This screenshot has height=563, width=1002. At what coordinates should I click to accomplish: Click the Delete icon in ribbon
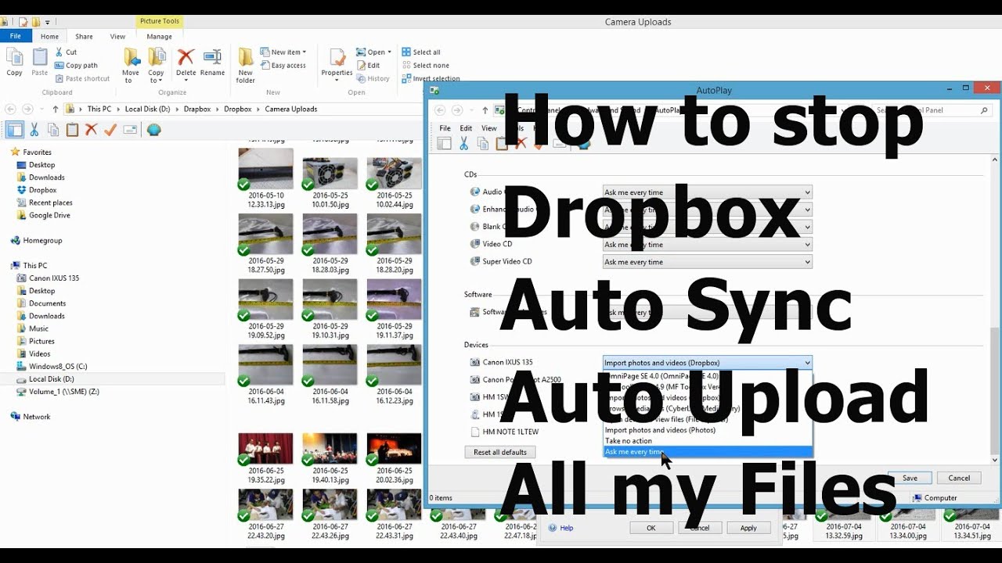pyautogui.click(x=186, y=63)
